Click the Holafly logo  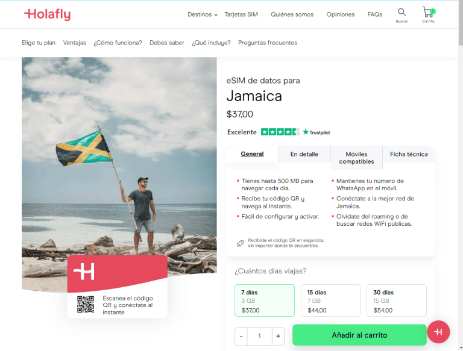(47, 14)
